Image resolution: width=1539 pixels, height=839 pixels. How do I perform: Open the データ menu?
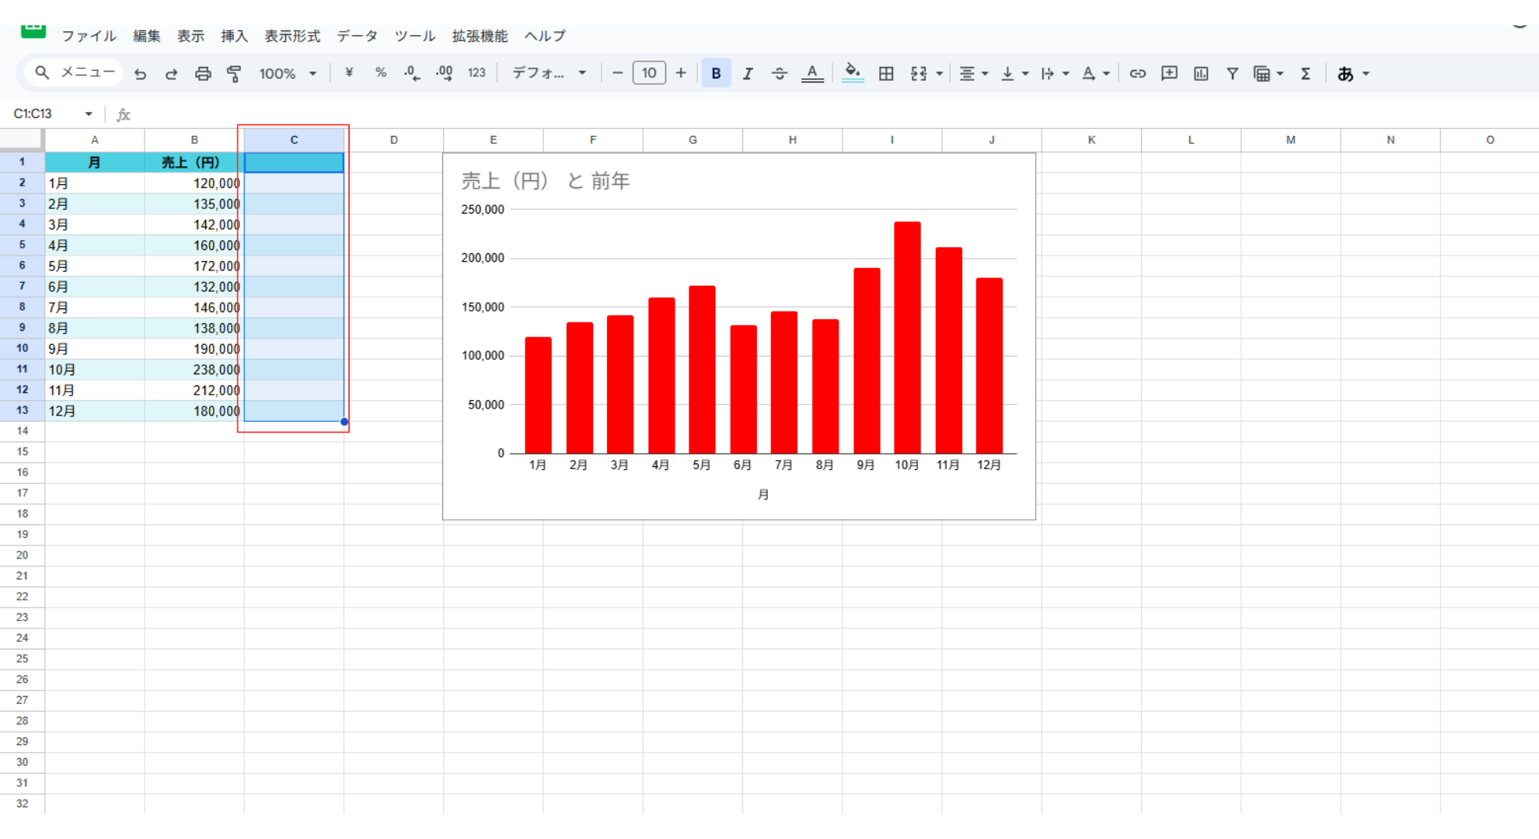[357, 36]
